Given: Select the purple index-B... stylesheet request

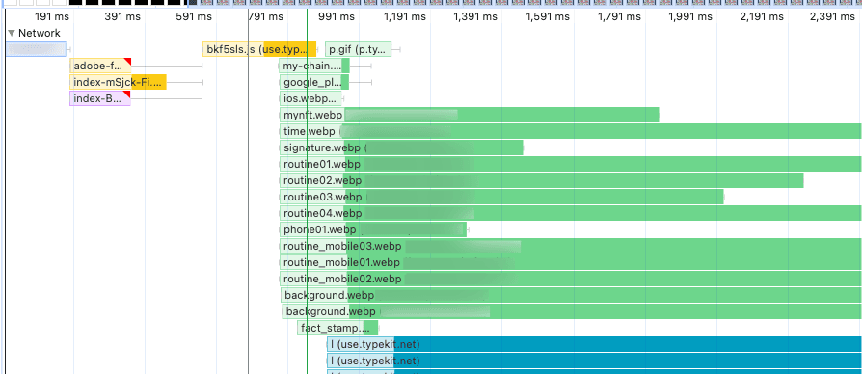Looking at the screenshot, I should point(100,99).
